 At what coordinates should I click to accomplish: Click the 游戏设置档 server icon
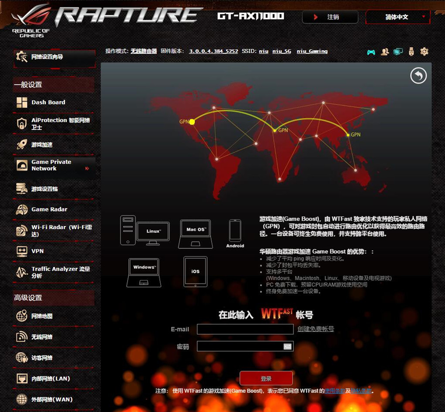(22, 188)
